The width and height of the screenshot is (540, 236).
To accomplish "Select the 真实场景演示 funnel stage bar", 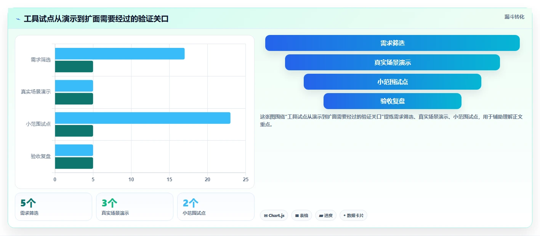I will (392, 62).
